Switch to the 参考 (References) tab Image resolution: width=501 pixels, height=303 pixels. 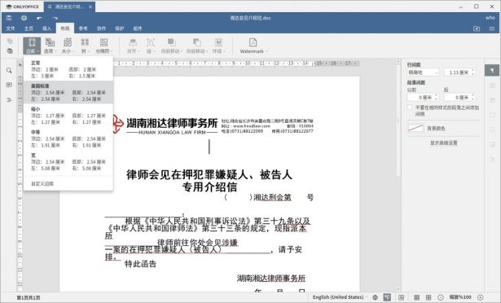tap(83, 29)
